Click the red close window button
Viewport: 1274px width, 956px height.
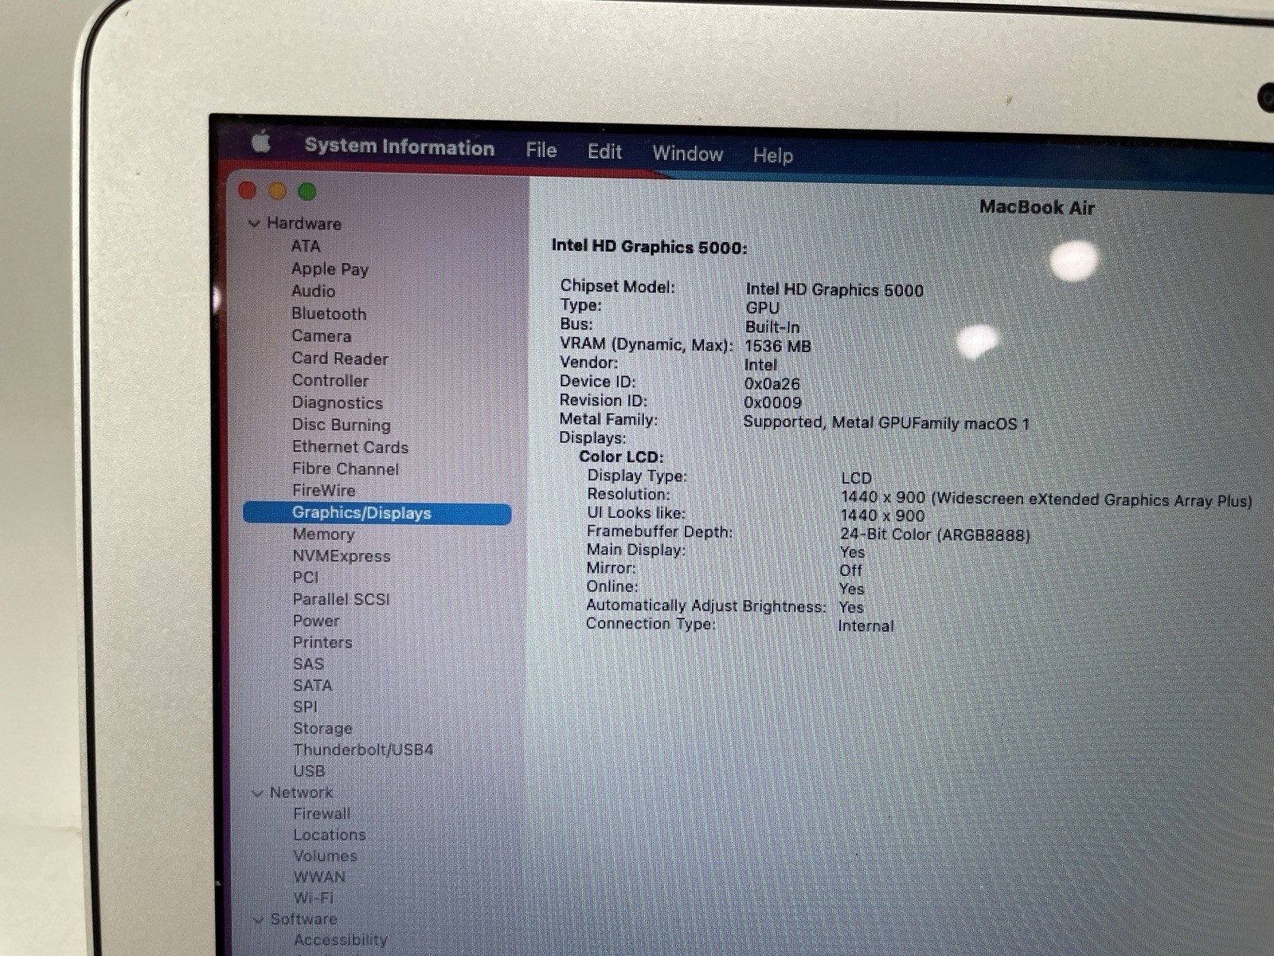(248, 190)
